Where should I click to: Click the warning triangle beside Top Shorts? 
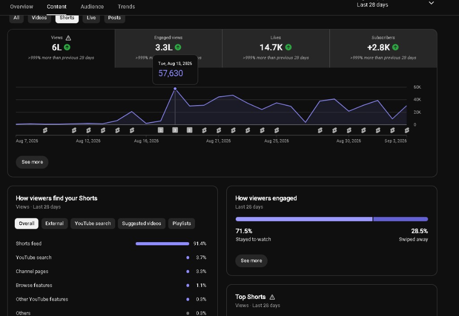click(272, 297)
